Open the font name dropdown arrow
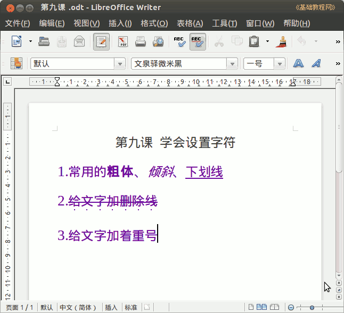This screenshot has width=344, height=313. [232, 64]
